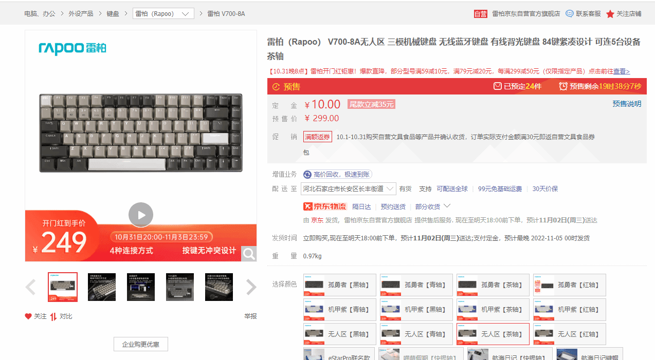655x360 pixels.
Task: Click the 预售 clock icon in red bar
Action: 276,87
